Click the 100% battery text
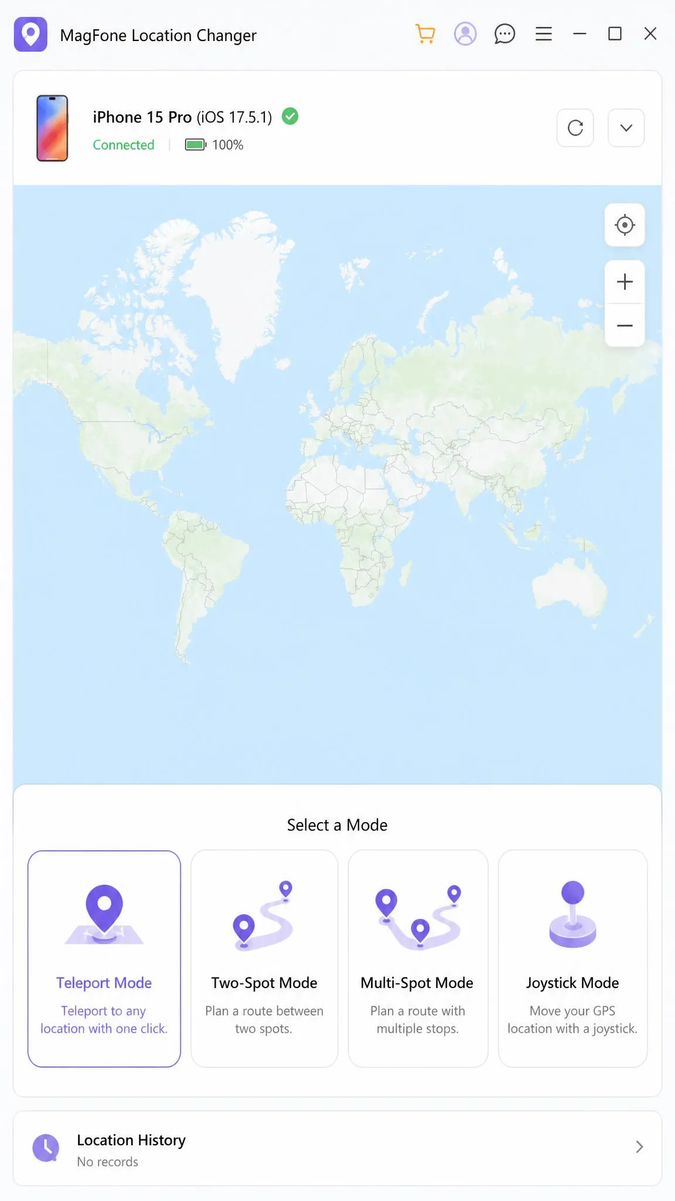 coord(228,145)
